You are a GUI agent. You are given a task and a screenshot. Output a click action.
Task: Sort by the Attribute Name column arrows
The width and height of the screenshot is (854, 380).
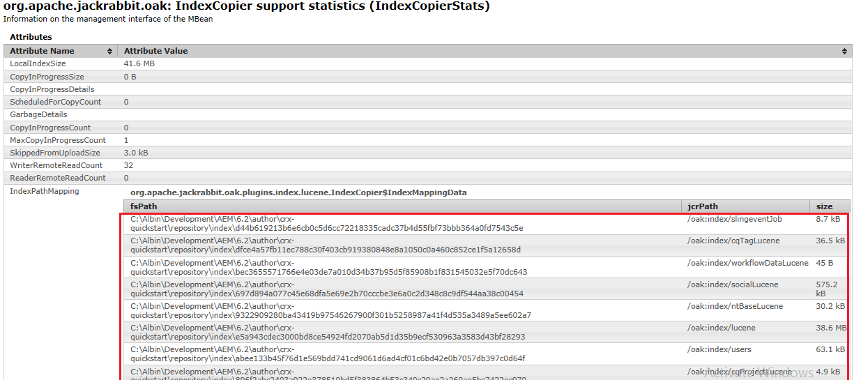pos(109,51)
